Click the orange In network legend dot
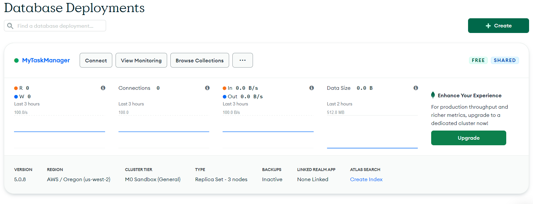The height and width of the screenshot is (204, 533). tap(225, 88)
